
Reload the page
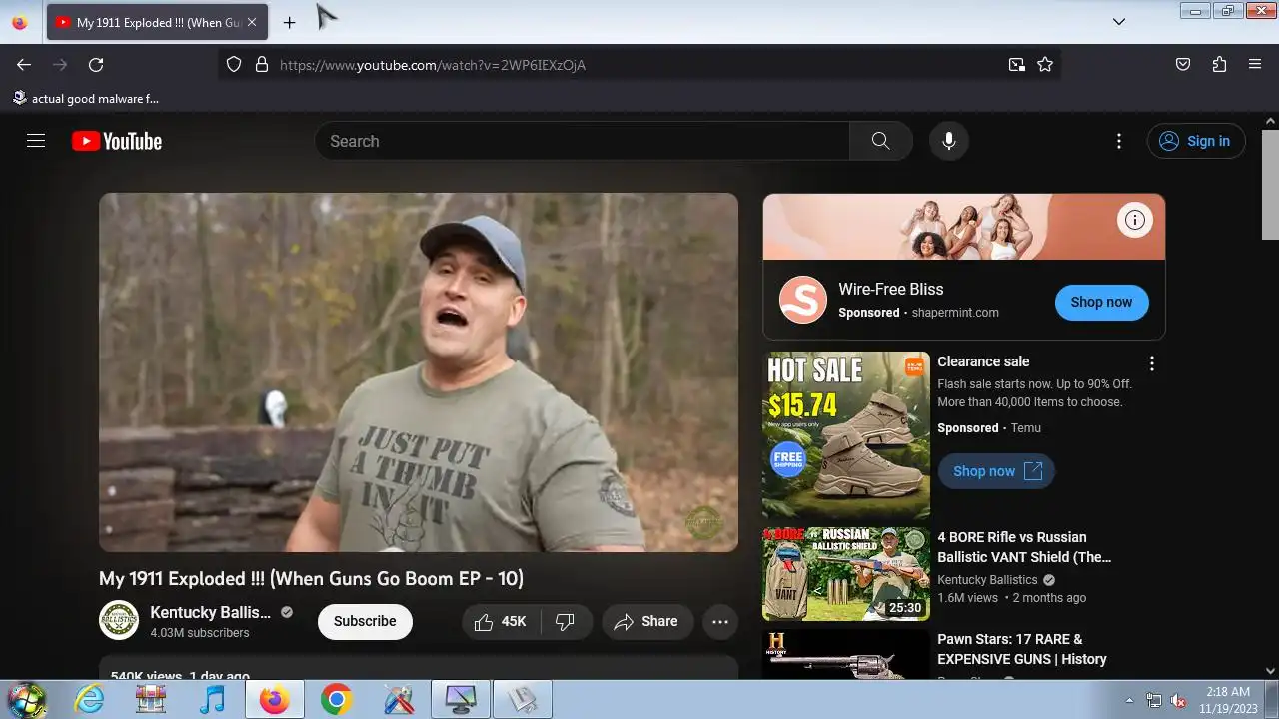pos(96,65)
